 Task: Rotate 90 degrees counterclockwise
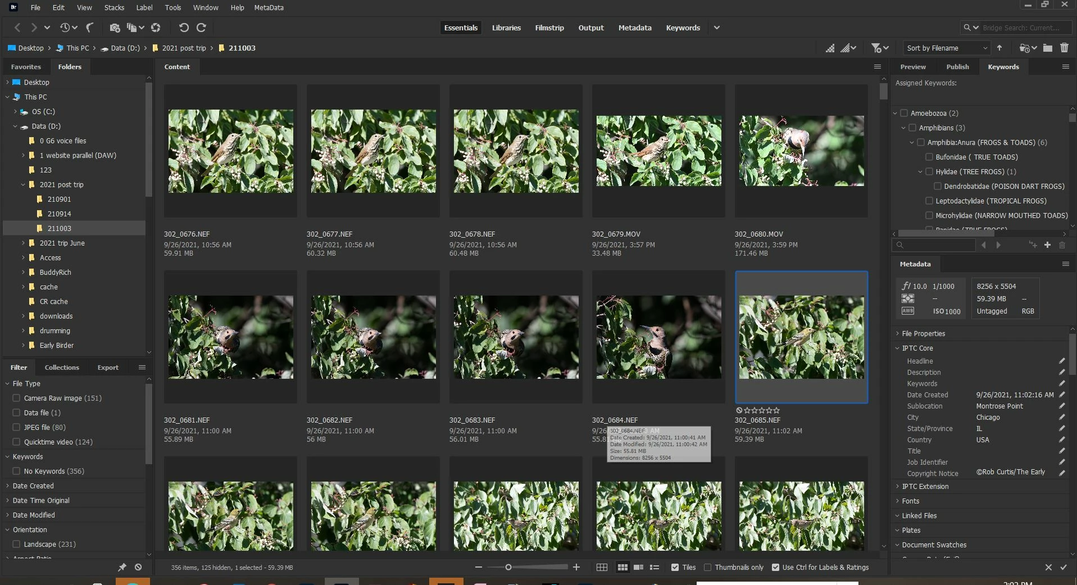[x=184, y=28]
